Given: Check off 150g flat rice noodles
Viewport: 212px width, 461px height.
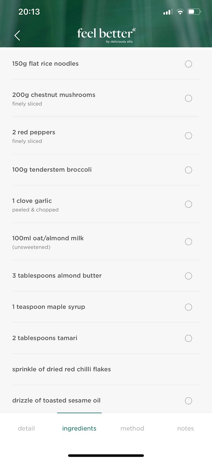Looking at the screenshot, I should pos(188,64).
